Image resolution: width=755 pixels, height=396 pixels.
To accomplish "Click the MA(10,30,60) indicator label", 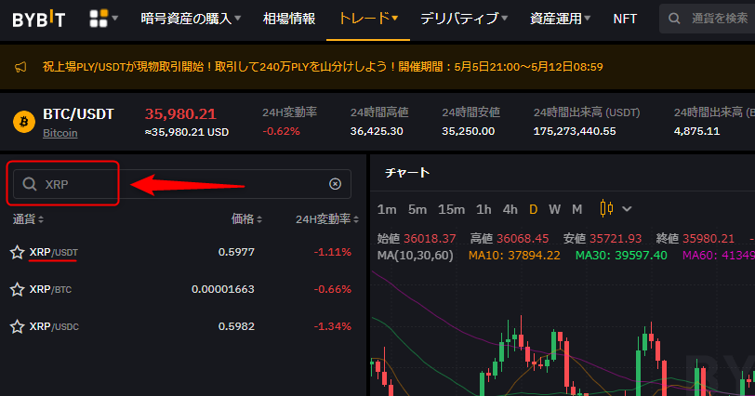I will coord(415,255).
